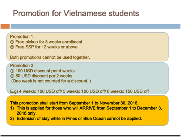Image resolution: width=181 pixels, height=137 pixels.
Task: Select the small orange accent rectangle
Action: 5,26
